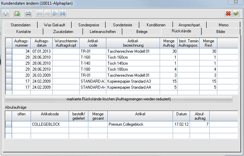This screenshot has width=244, height=156.
Task: Open the Stammdaten tab
Action: (x=21, y=25)
